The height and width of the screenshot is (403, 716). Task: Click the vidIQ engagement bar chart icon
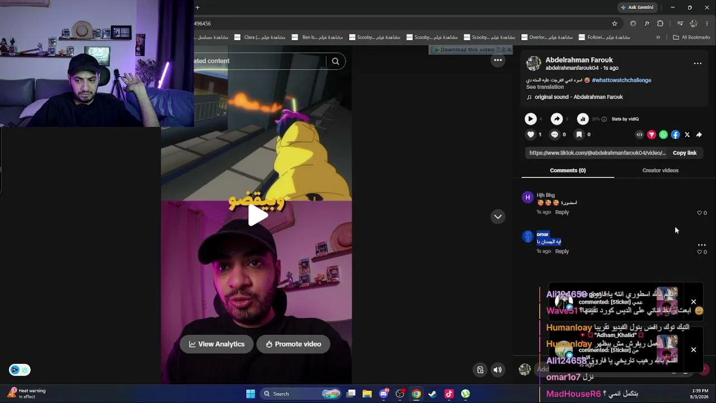coord(583,119)
